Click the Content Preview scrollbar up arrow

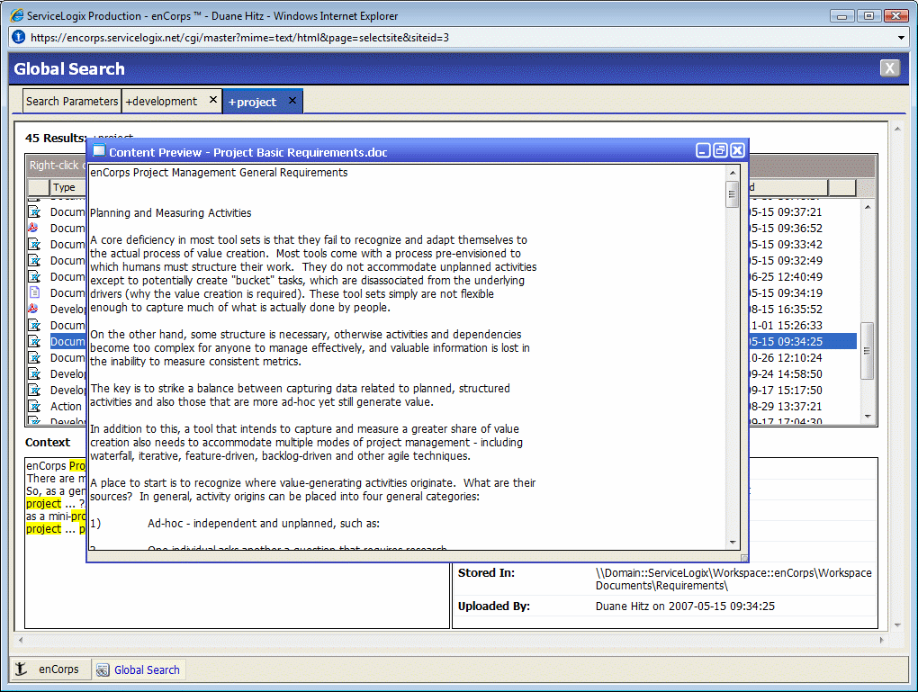[733, 173]
